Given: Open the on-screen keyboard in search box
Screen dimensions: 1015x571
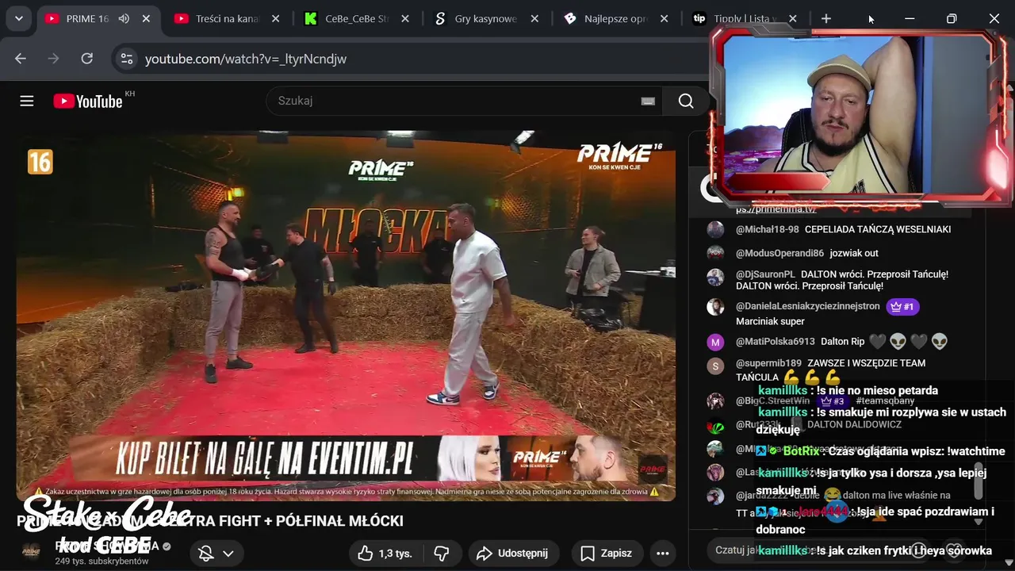Looking at the screenshot, I should (x=648, y=101).
